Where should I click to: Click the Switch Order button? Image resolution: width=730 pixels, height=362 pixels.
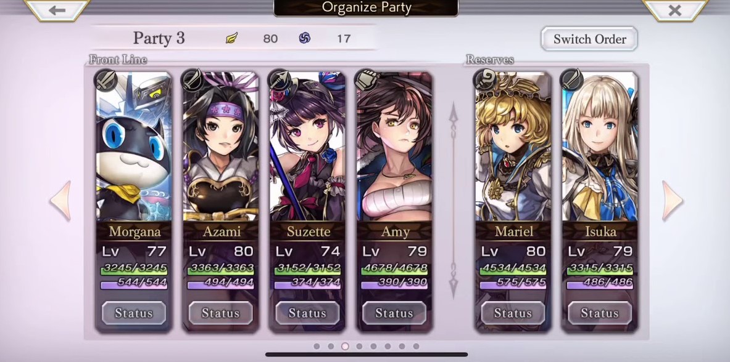coord(589,39)
